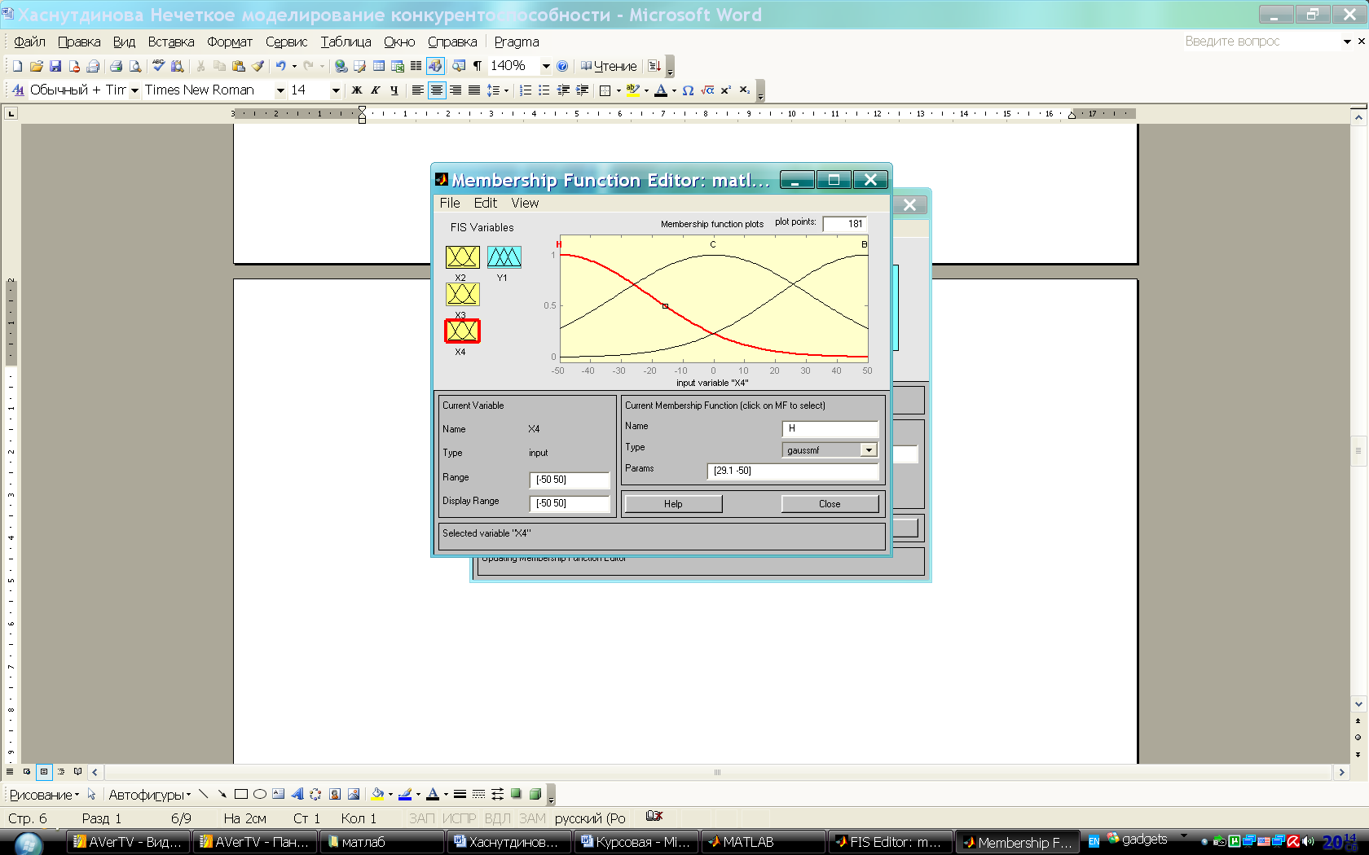The width and height of the screenshot is (1369, 855).
Task: Open the Формат menu
Action: (230, 42)
